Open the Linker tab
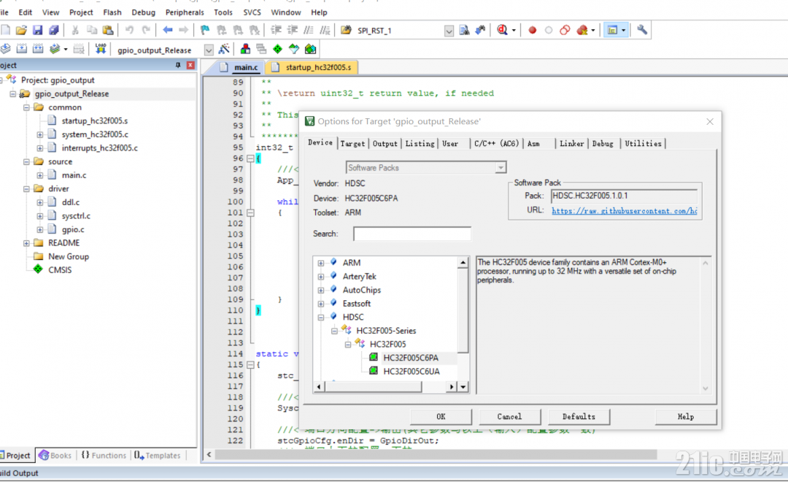 click(x=571, y=143)
